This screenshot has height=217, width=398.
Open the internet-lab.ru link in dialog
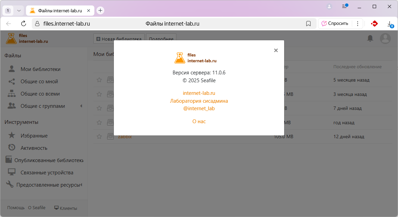tap(199, 93)
